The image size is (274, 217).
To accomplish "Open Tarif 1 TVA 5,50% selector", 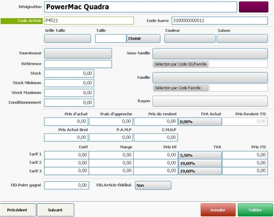I will pos(200,155).
